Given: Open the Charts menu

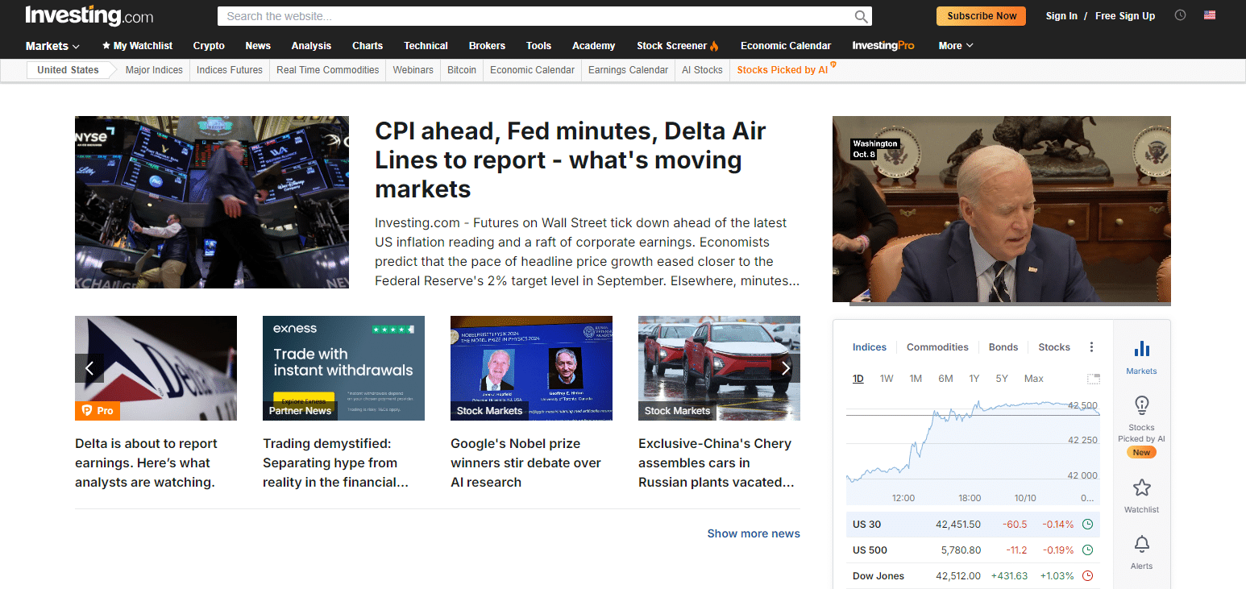Looking at the screenshot, I should (368, 46).
